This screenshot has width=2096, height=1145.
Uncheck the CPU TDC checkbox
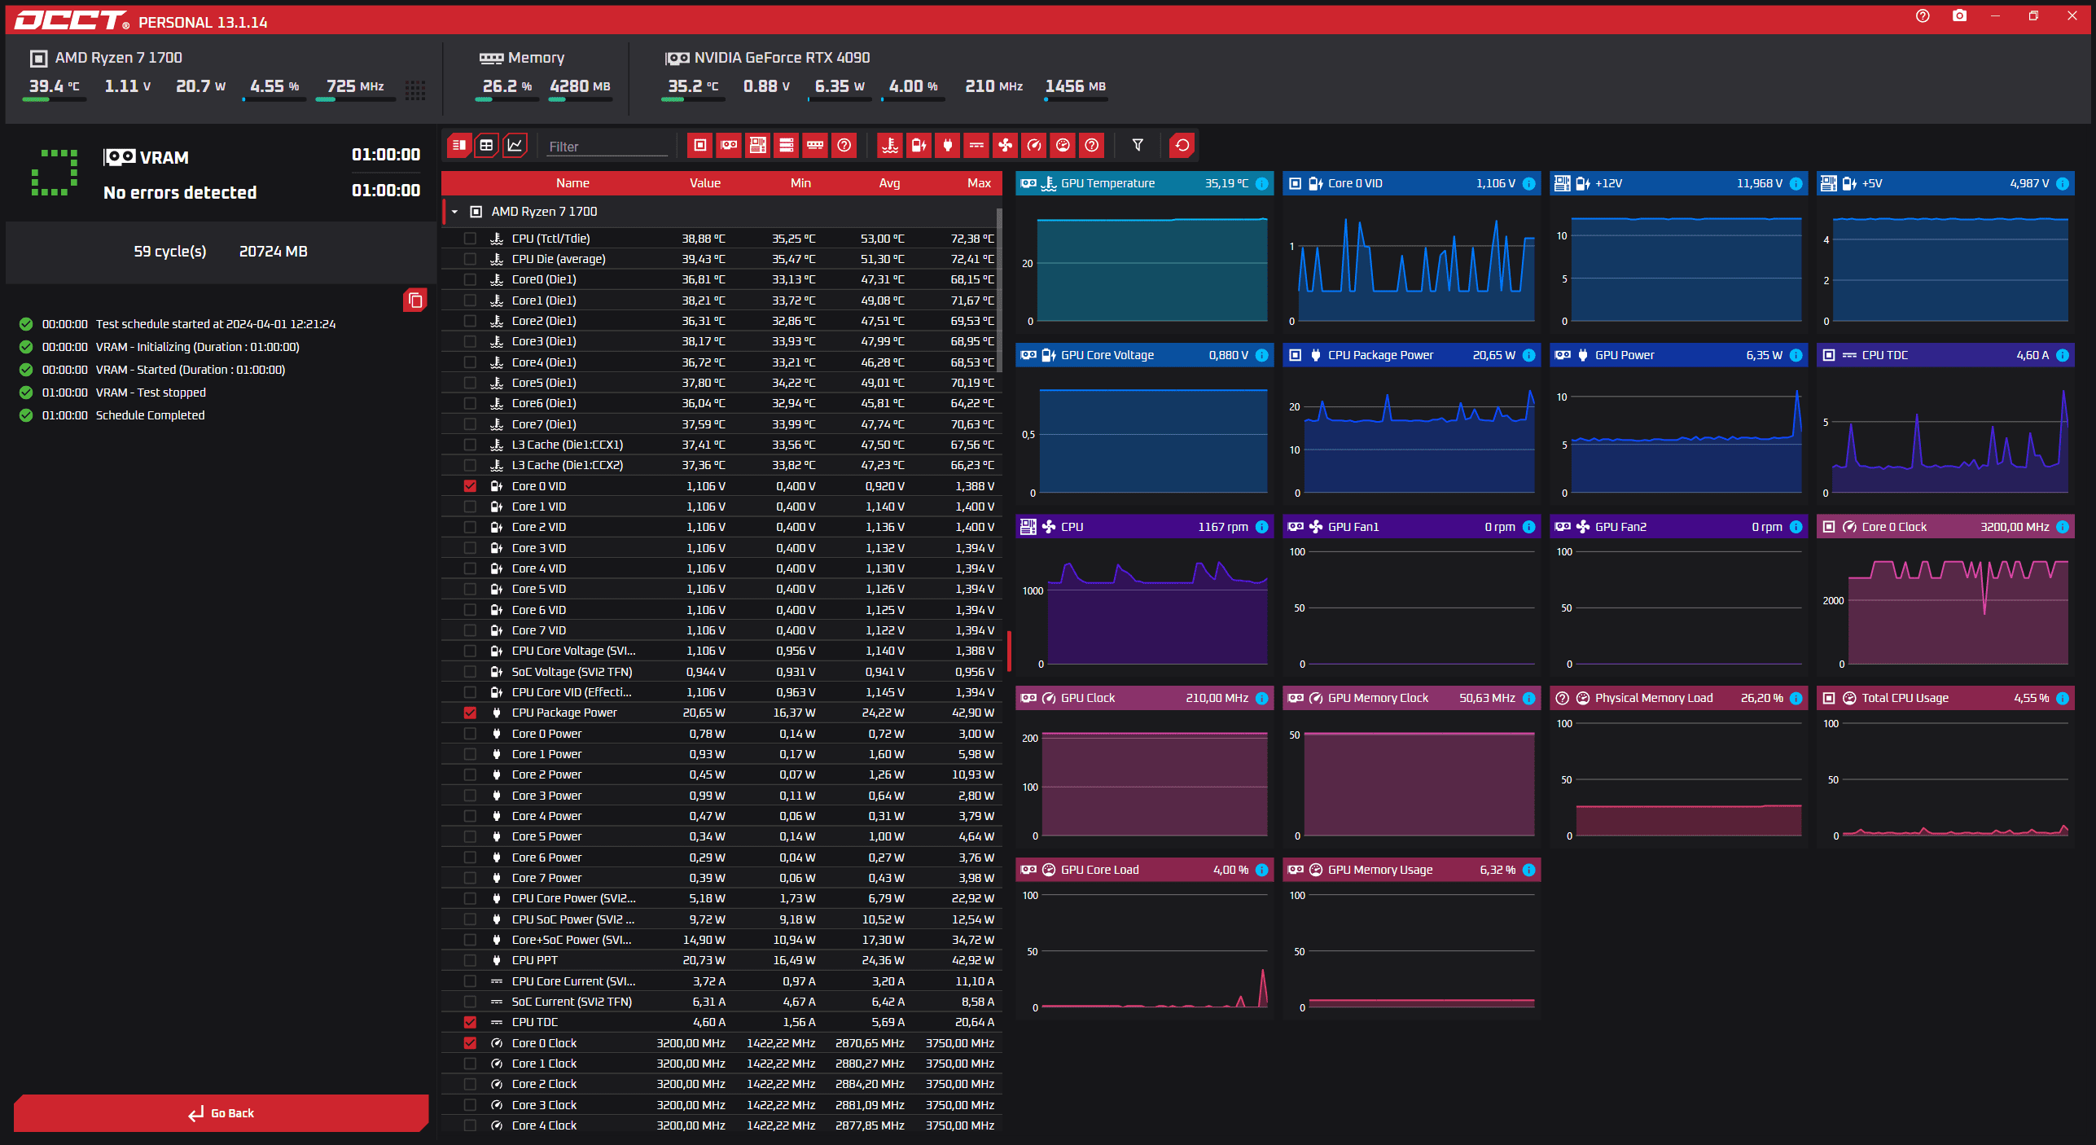click(x=470, y=1022)
